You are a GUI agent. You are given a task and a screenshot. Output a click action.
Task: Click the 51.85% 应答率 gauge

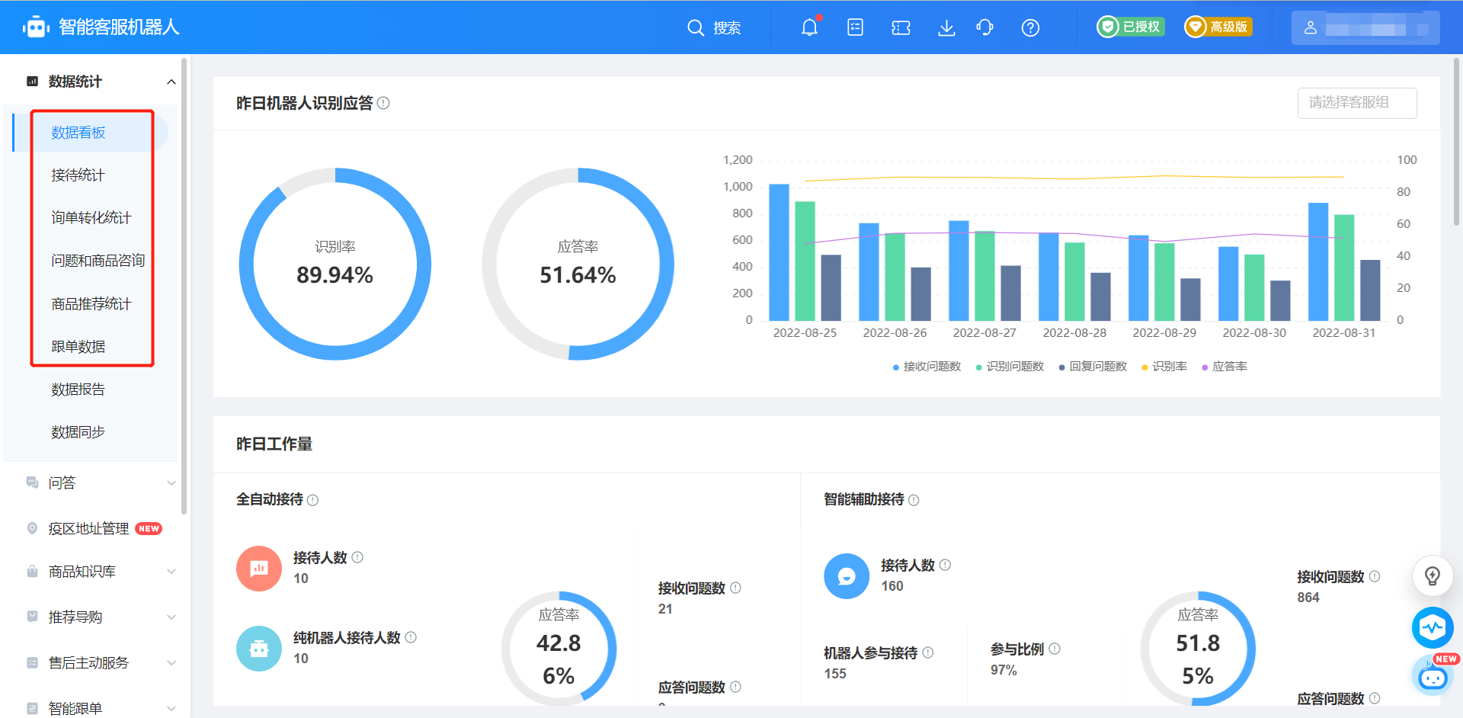point(1198,649)
